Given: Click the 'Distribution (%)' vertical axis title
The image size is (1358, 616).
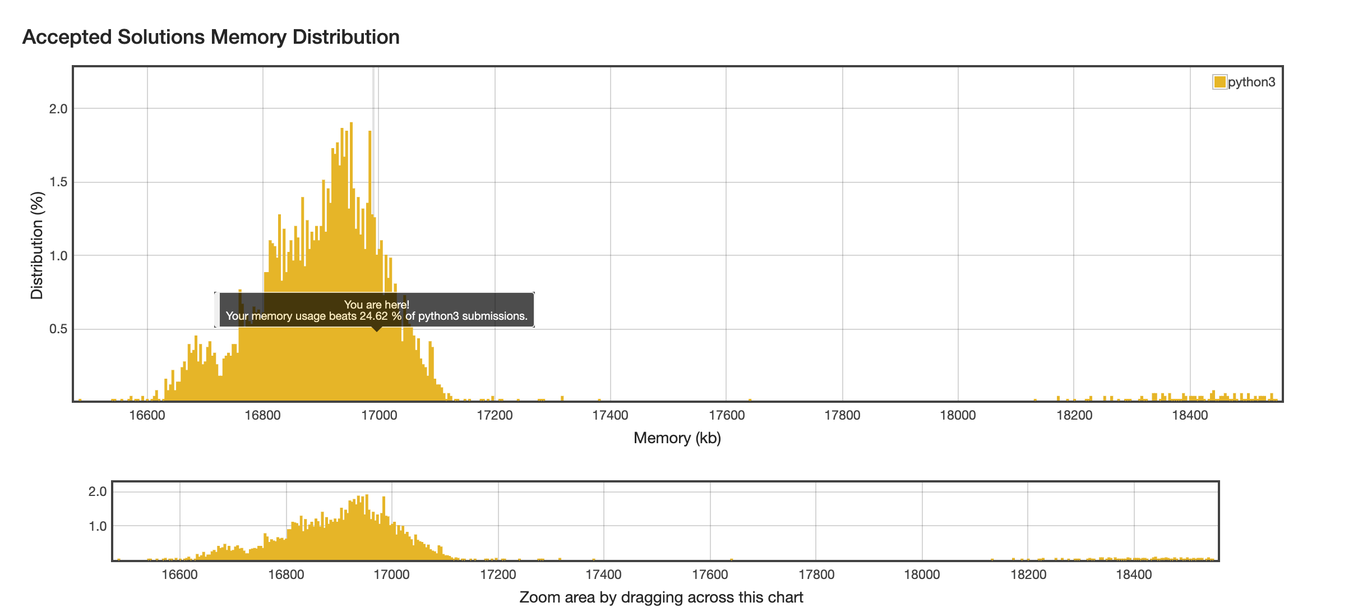Looking at the screenshot, I should pyautogui.click(x=37, y=245).
